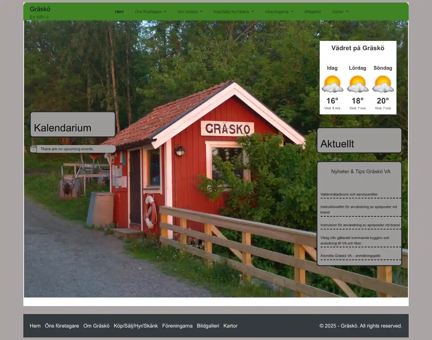Viewport: 432px width, 340px height.
Task: Open the Vattenmätarbrunn och servisventiler article
Action: point(349,194)
